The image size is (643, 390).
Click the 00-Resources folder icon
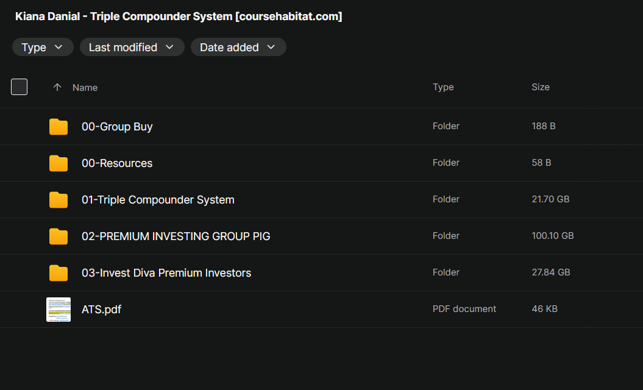pos(59,163)
